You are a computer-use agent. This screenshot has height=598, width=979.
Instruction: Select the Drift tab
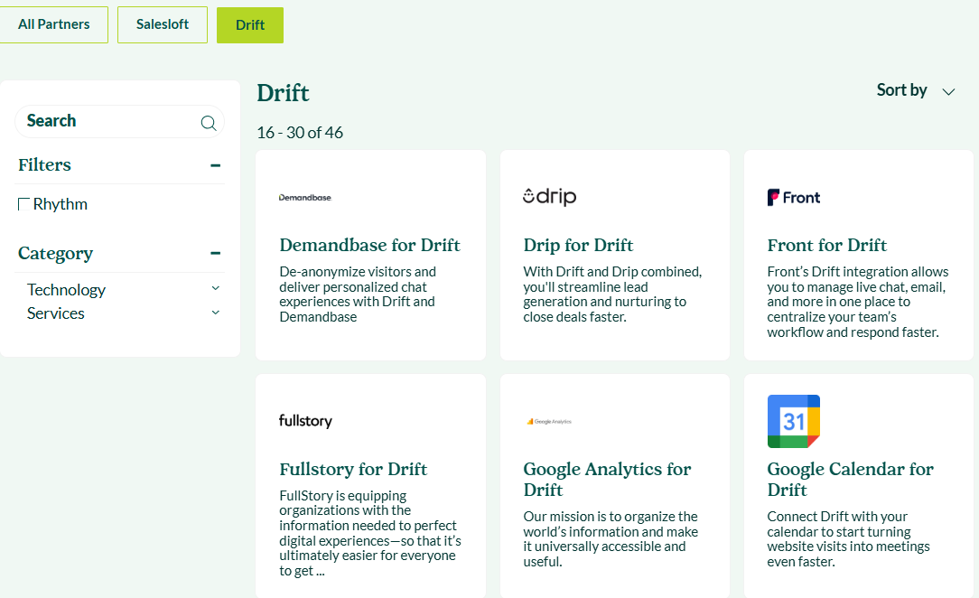(x=250, y=25)
